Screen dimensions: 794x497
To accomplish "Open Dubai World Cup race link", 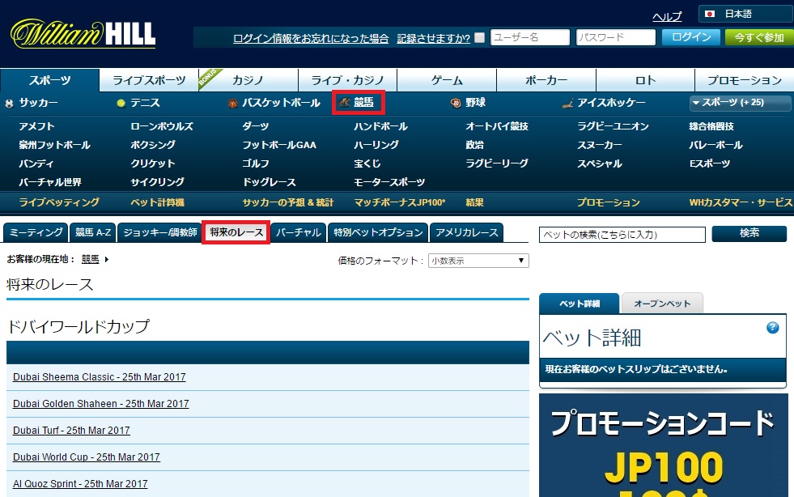I will tap(87, 457).
